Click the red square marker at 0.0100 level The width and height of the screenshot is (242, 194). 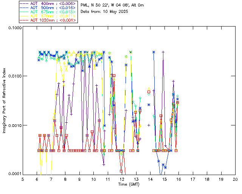[x=114, y=76]
